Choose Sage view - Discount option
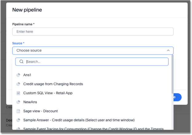Viewport: 192px width, 135px height. click(40, 111)
